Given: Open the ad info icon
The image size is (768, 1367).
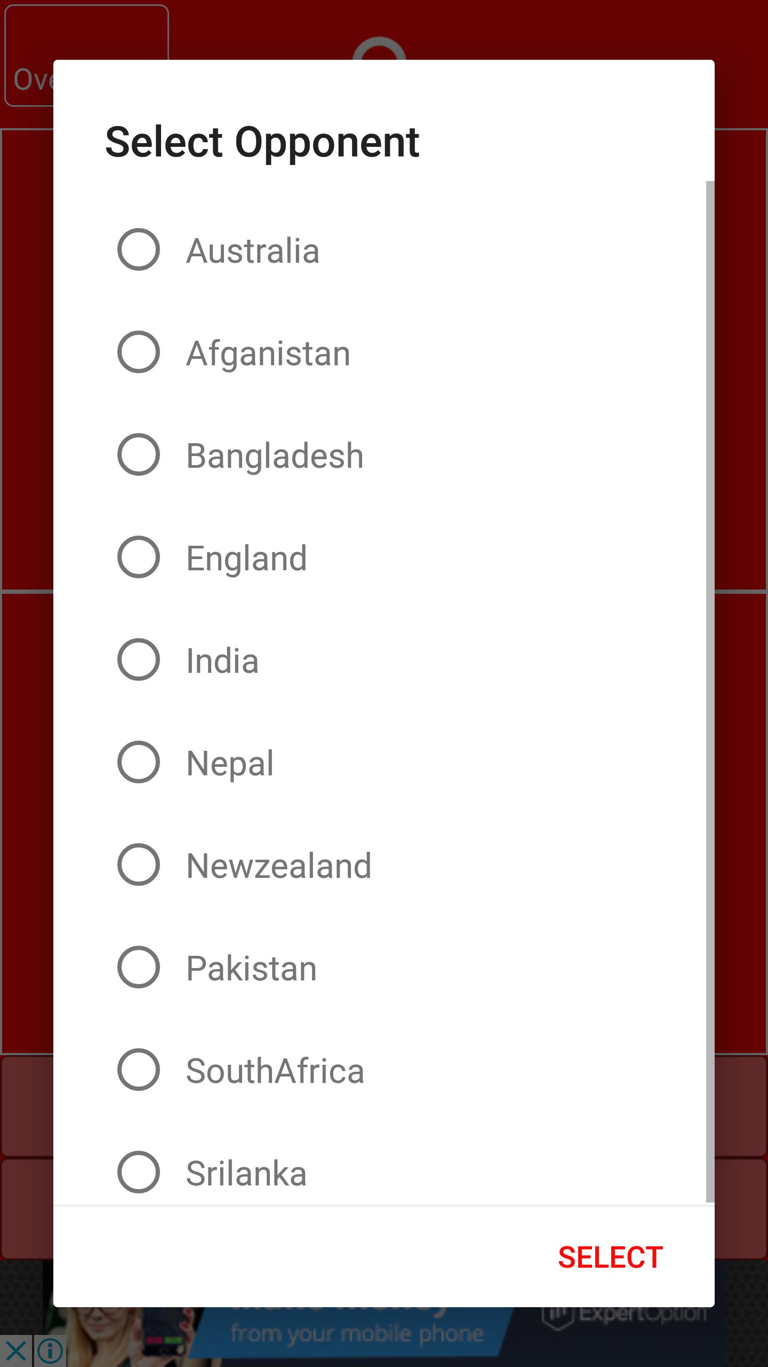Looking at the screenshot, I should (x=50, y=1350).
